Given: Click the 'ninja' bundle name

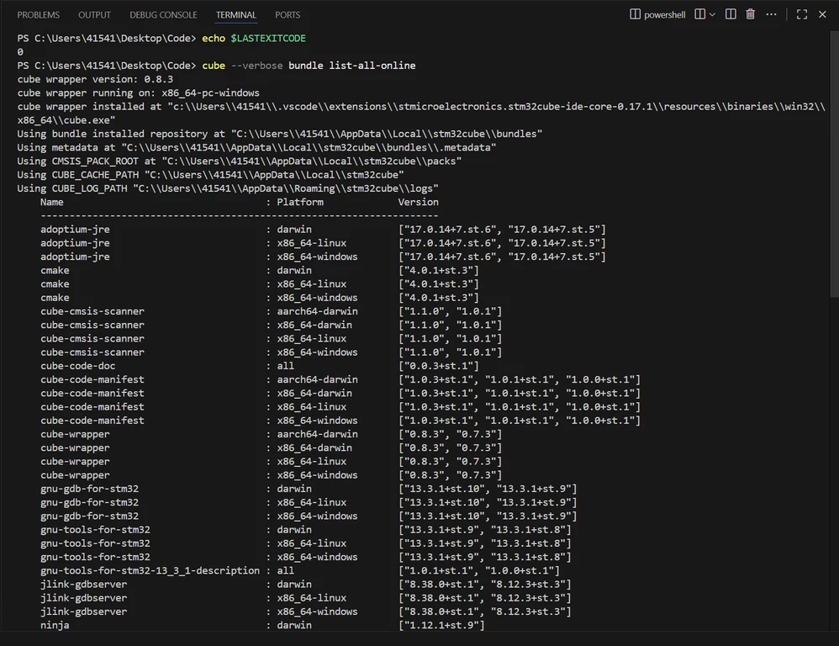Looking at the screenshot, I should (55, 625).
